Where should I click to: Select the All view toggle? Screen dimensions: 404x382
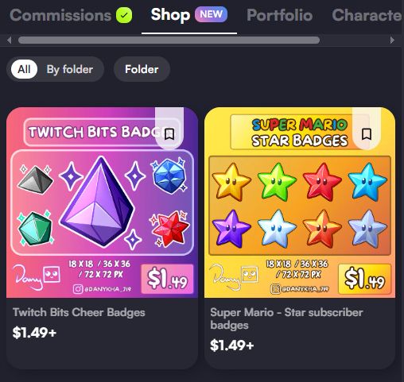tap(24, 69)
